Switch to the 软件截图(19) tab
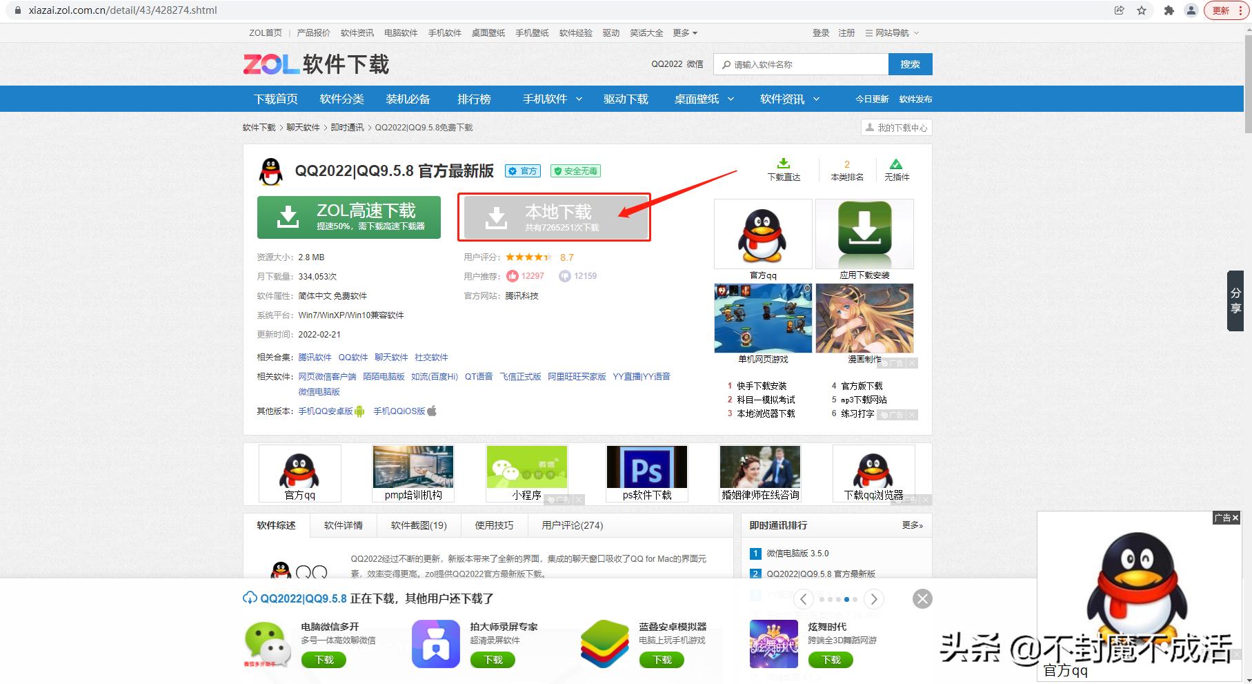Image resolution: width=1252 pixels, height=684 pixels. click(418, 525)
